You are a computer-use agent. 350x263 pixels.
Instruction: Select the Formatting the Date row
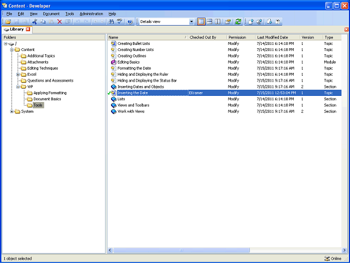click(x=224, y=68)
